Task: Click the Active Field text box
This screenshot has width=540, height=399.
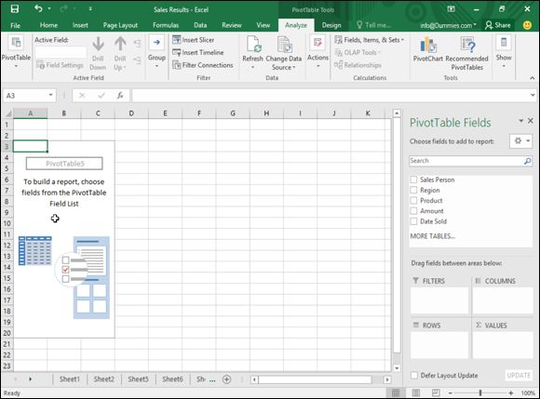Action: point(61,52)
